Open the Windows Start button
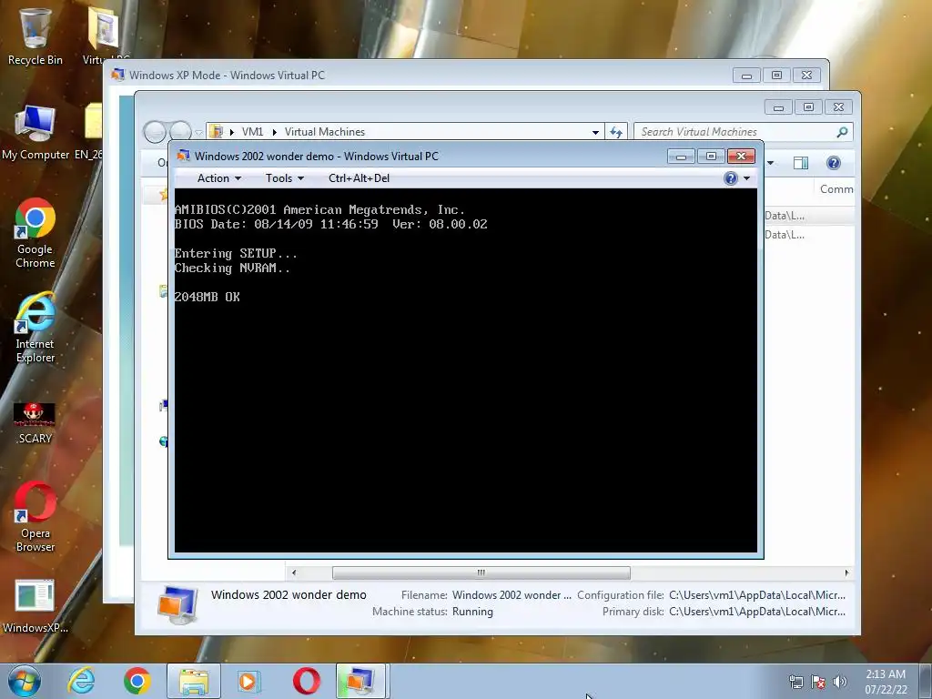 24,681
